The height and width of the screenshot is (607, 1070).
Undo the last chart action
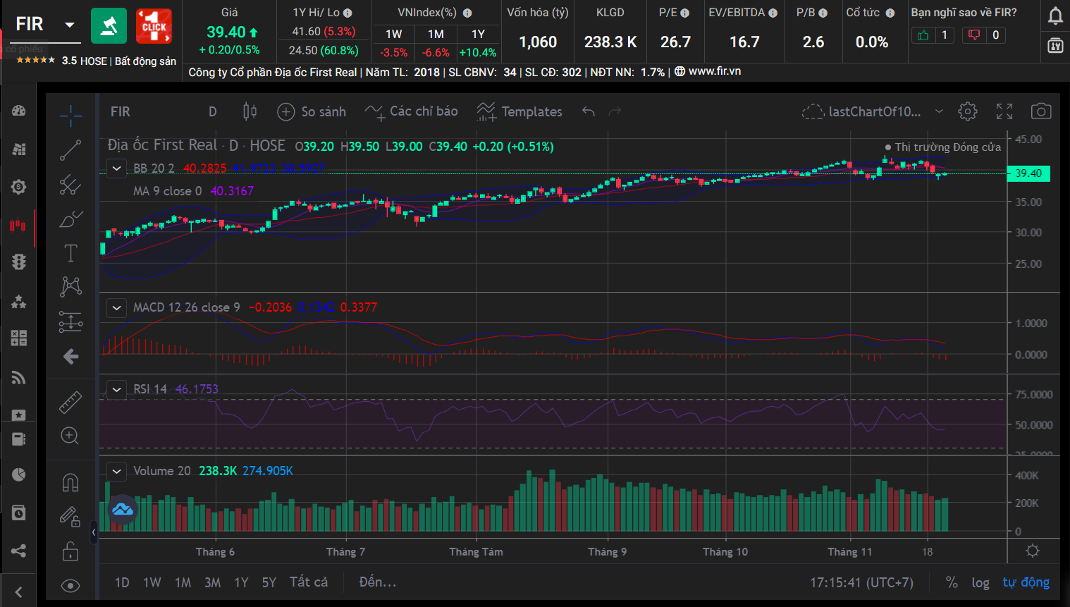(589, 111)
